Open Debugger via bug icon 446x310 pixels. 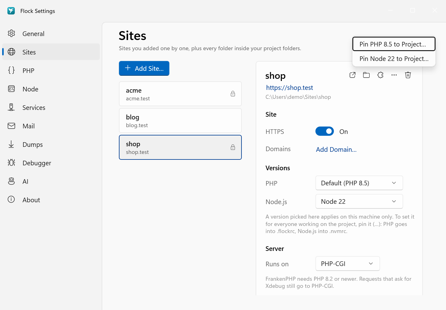point(11,163)
